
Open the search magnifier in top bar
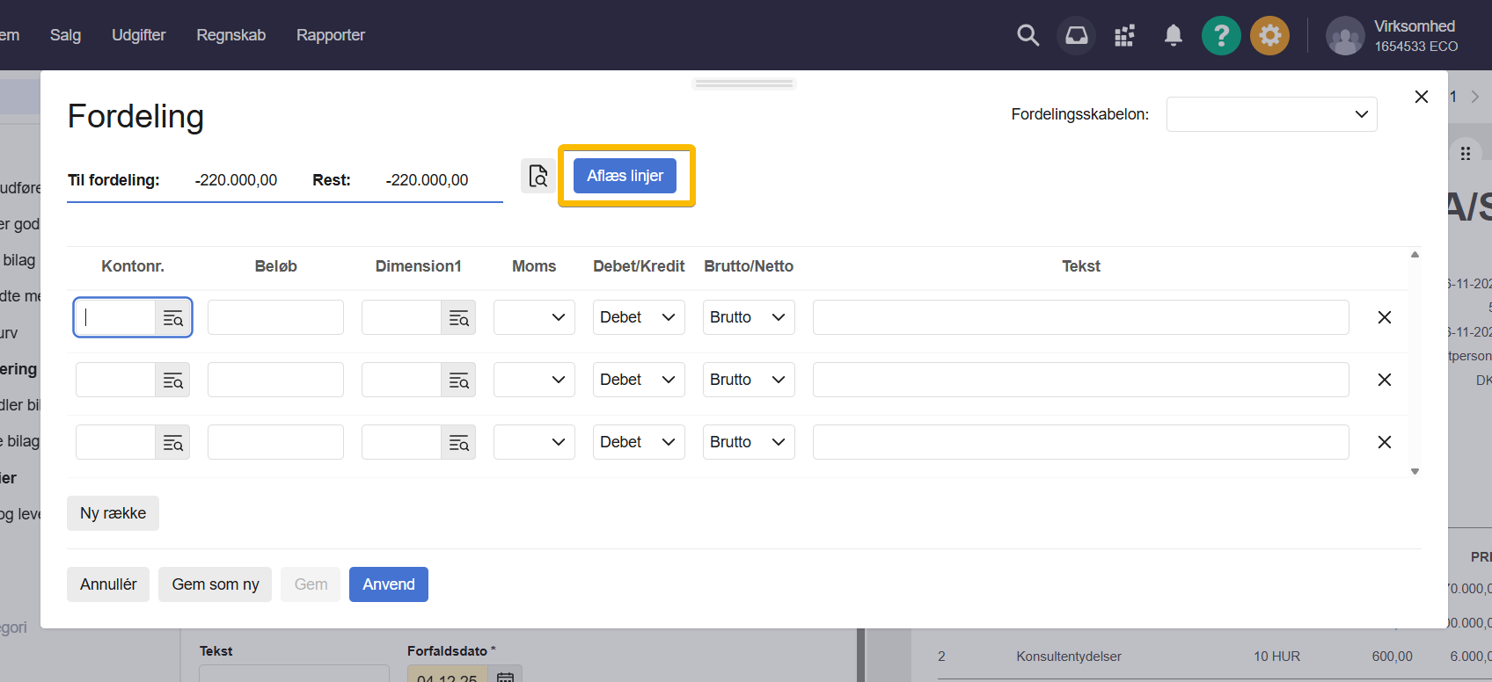[x=1028, y=35]
